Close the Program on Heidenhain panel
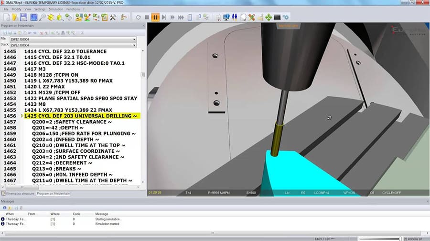430x241 pixels. point(144,26)
